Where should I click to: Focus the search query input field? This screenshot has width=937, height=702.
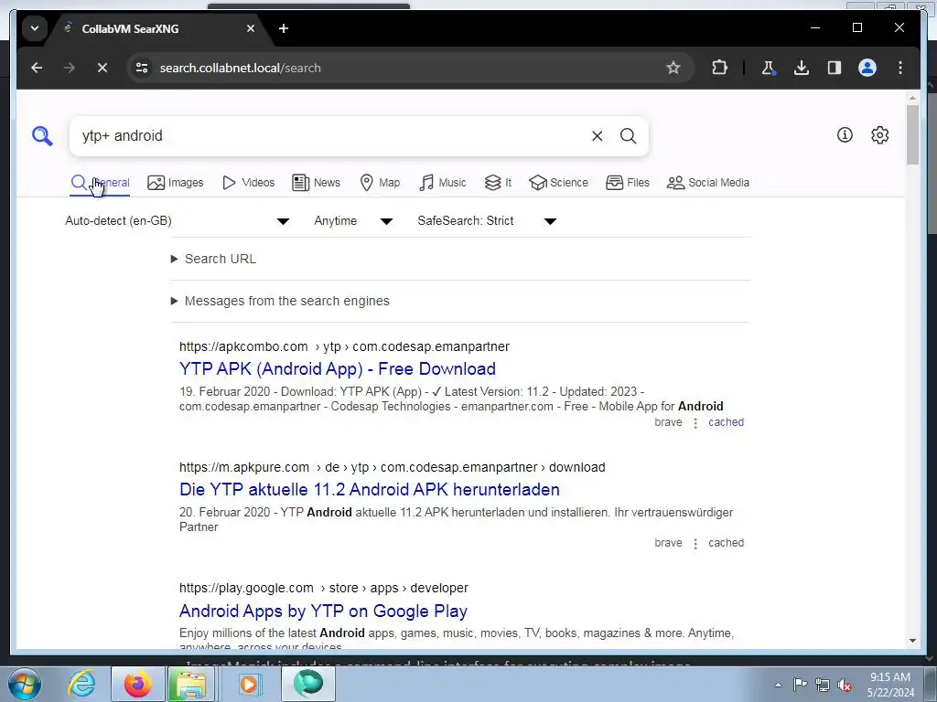tap(328, 136)
